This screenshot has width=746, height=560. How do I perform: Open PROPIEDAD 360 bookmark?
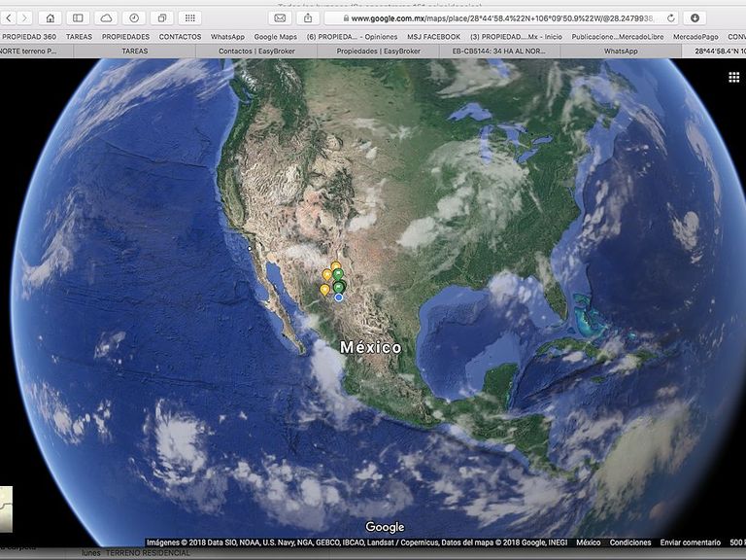point(28,37)
